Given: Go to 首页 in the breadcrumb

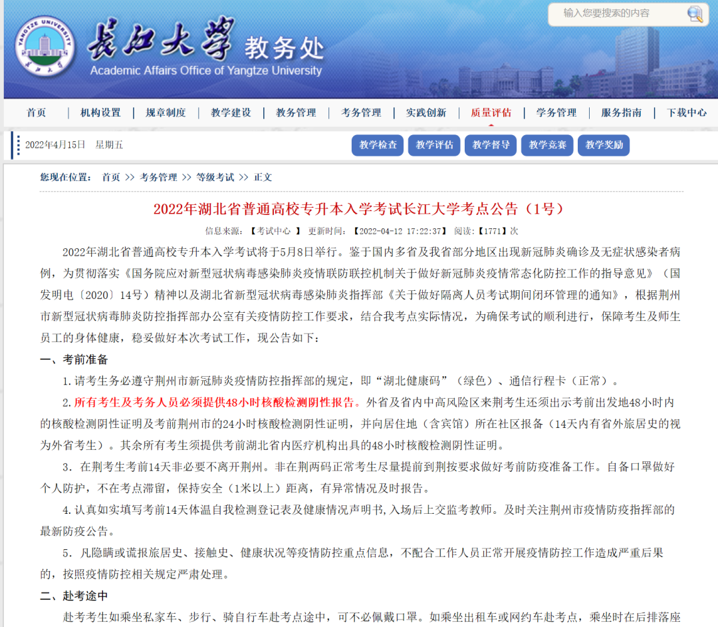Looking at the screenshot, I should point(111,177).
